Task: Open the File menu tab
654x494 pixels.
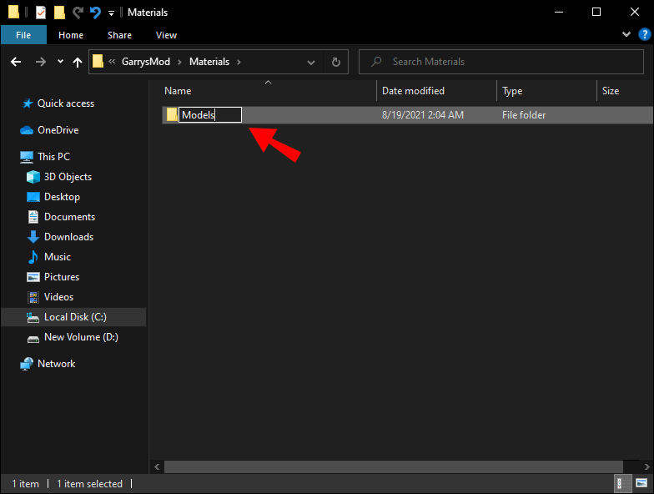Action: (23, 35)
